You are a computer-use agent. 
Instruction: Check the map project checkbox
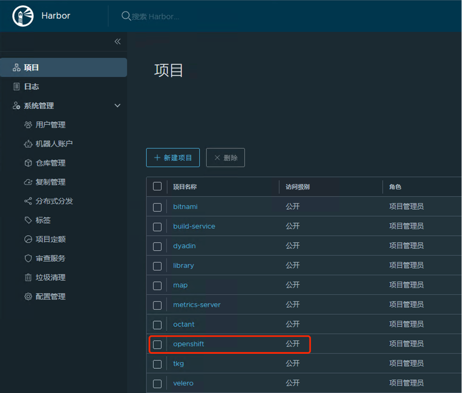pos(157,286)
